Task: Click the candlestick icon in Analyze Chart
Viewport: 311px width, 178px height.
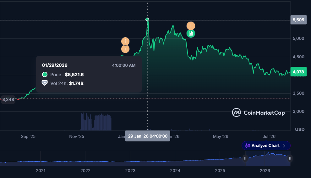Action: tap(248, 145)
